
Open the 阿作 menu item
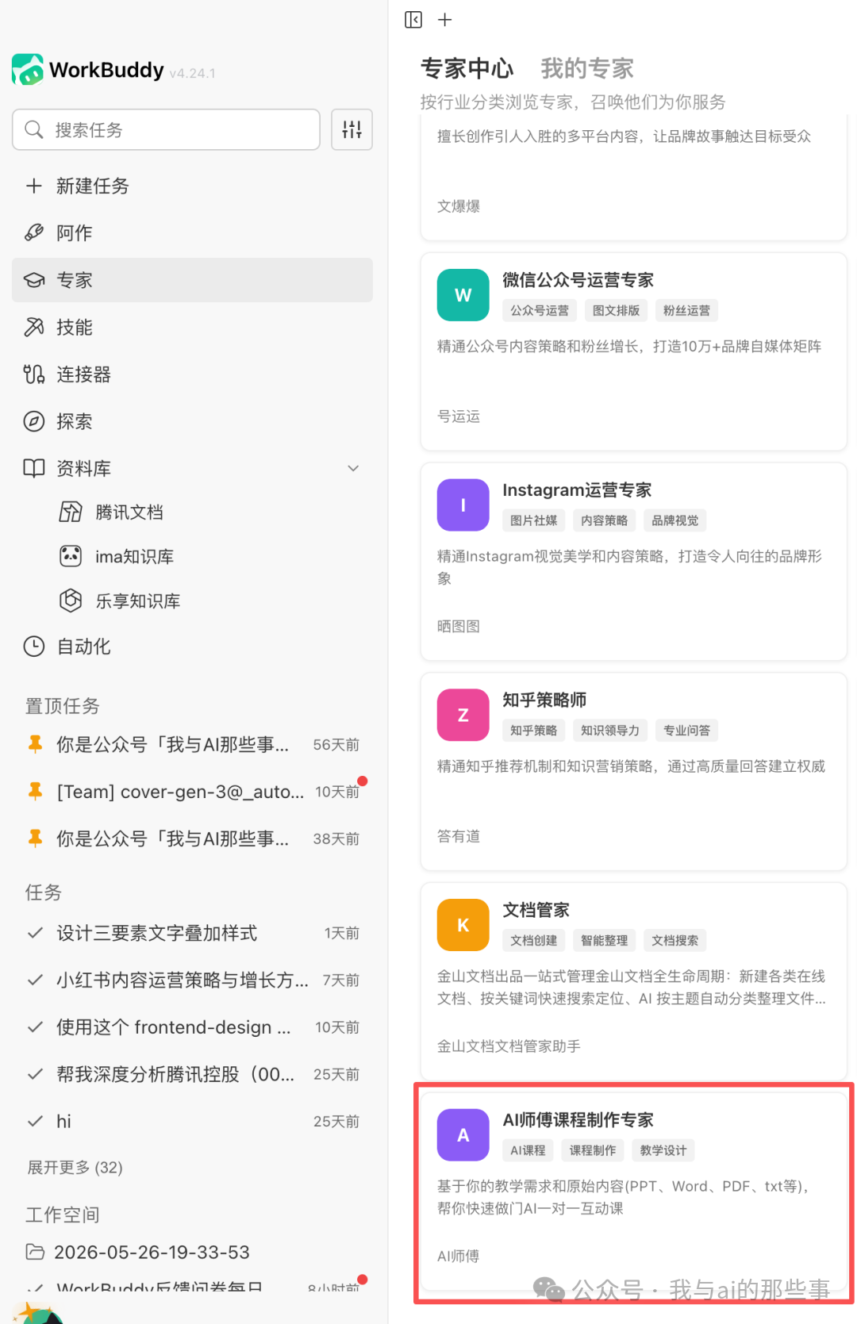tap(192, 232)
